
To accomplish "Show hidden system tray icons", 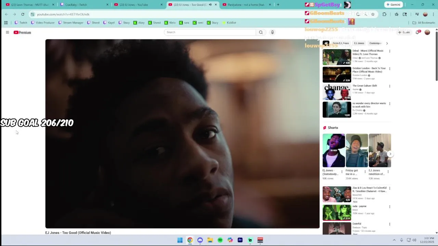I will point(394,240).
